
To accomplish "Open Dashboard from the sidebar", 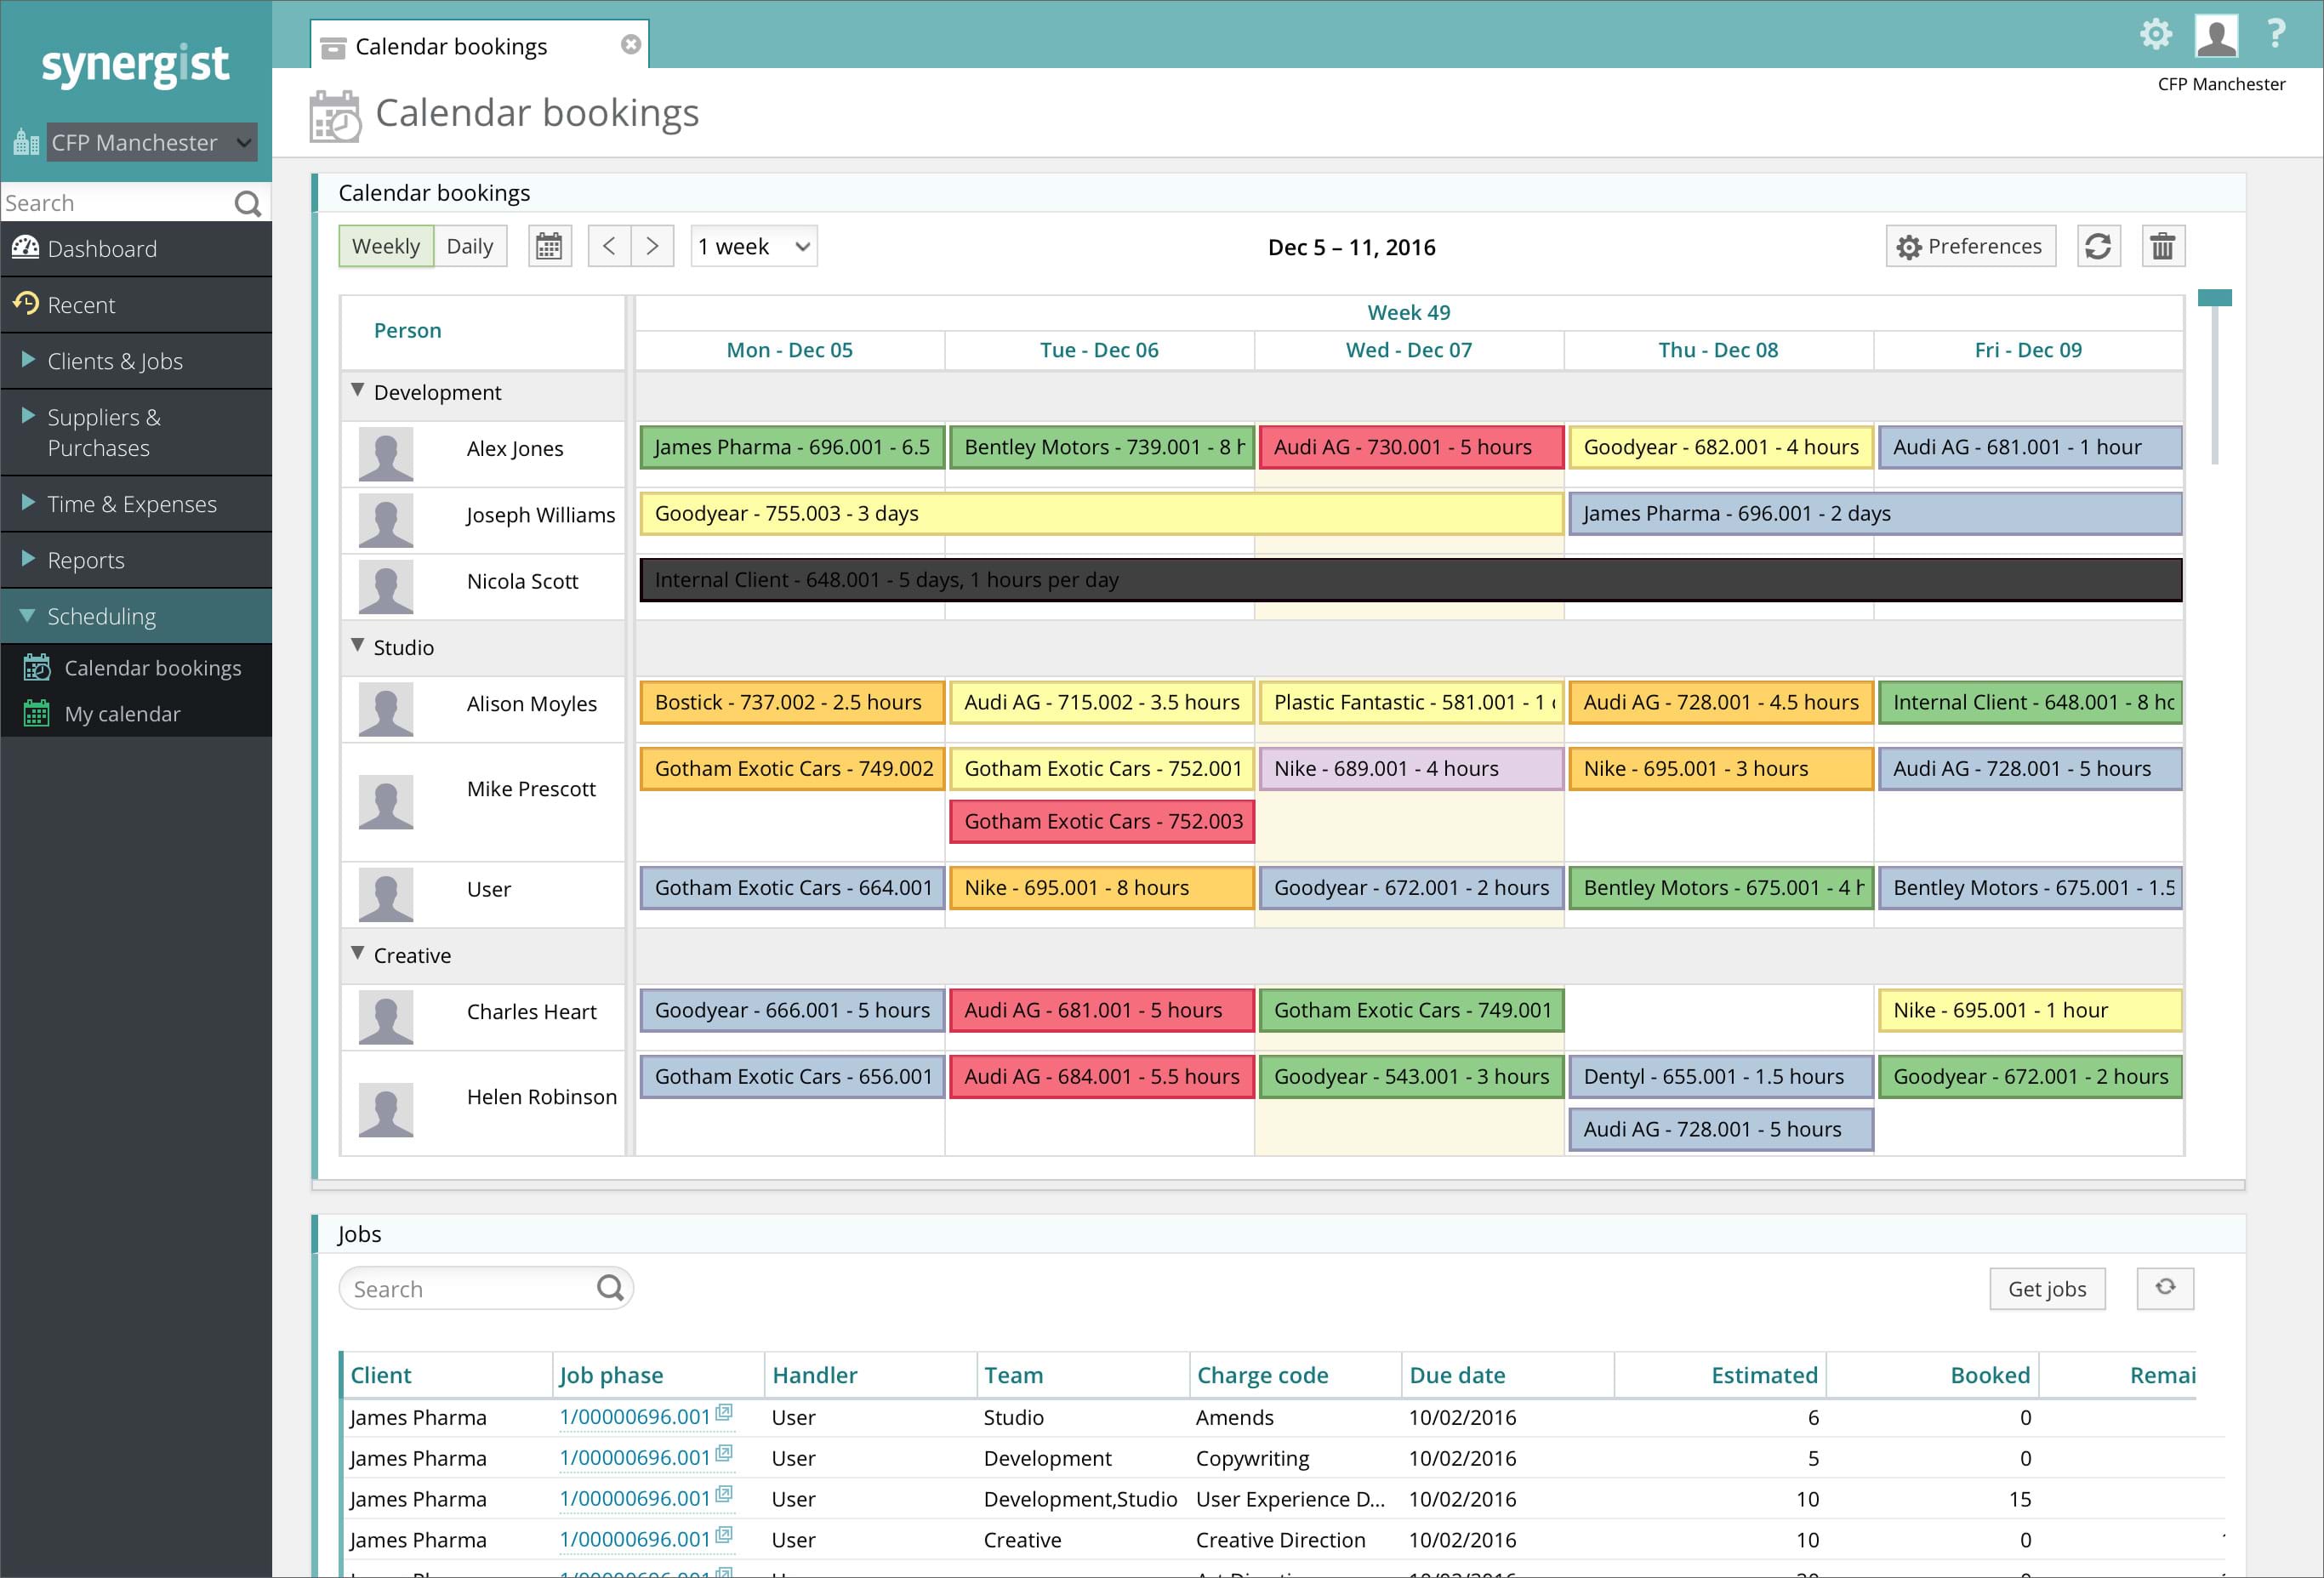I will coord(136,249).
